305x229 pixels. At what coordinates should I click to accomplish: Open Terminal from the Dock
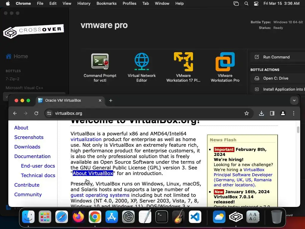162,217
